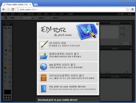The width and height of the screenshot is (136, 103).
Task: Open the 언어 menu
Action: [x=61, y=14]
